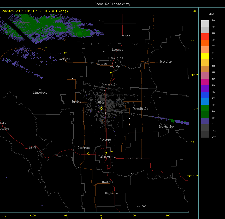Pick the light gray 80-70 dBZ swatch

pos(205,24)
